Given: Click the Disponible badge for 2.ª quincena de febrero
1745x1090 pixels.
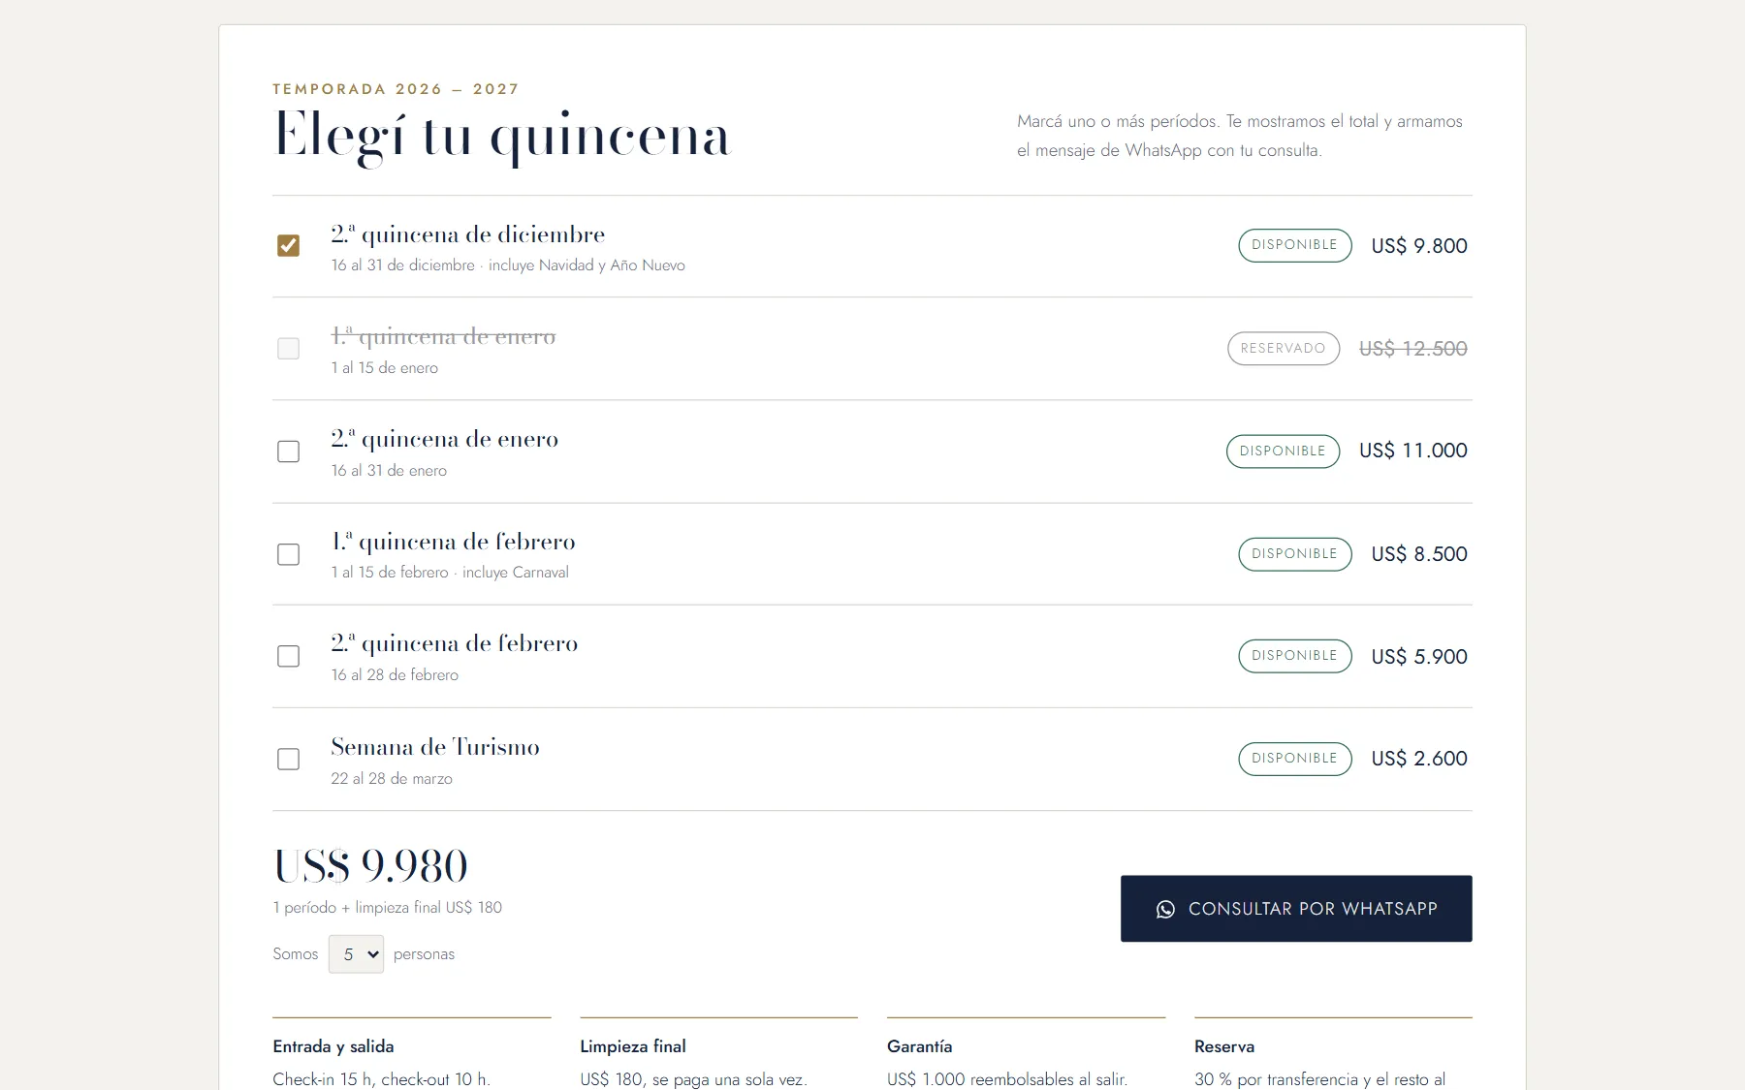Looking at the screenshot, I should tap(1294, 656).
